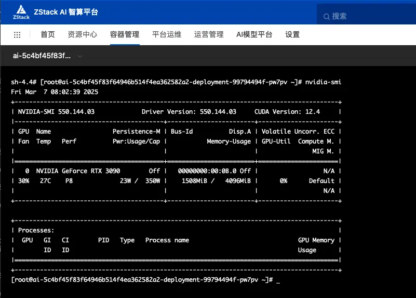Open the AI模型平台 menu
416x298 pixels.
tap(254, 34)
